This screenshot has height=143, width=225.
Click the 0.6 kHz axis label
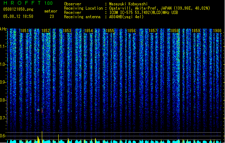3,136
